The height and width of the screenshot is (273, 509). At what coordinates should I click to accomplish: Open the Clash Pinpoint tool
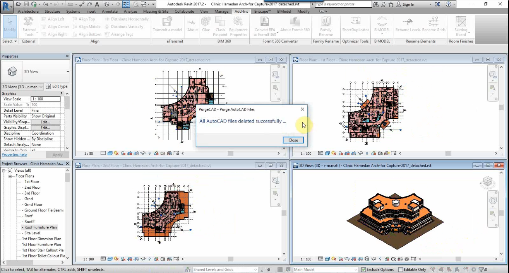coord(220,26)
